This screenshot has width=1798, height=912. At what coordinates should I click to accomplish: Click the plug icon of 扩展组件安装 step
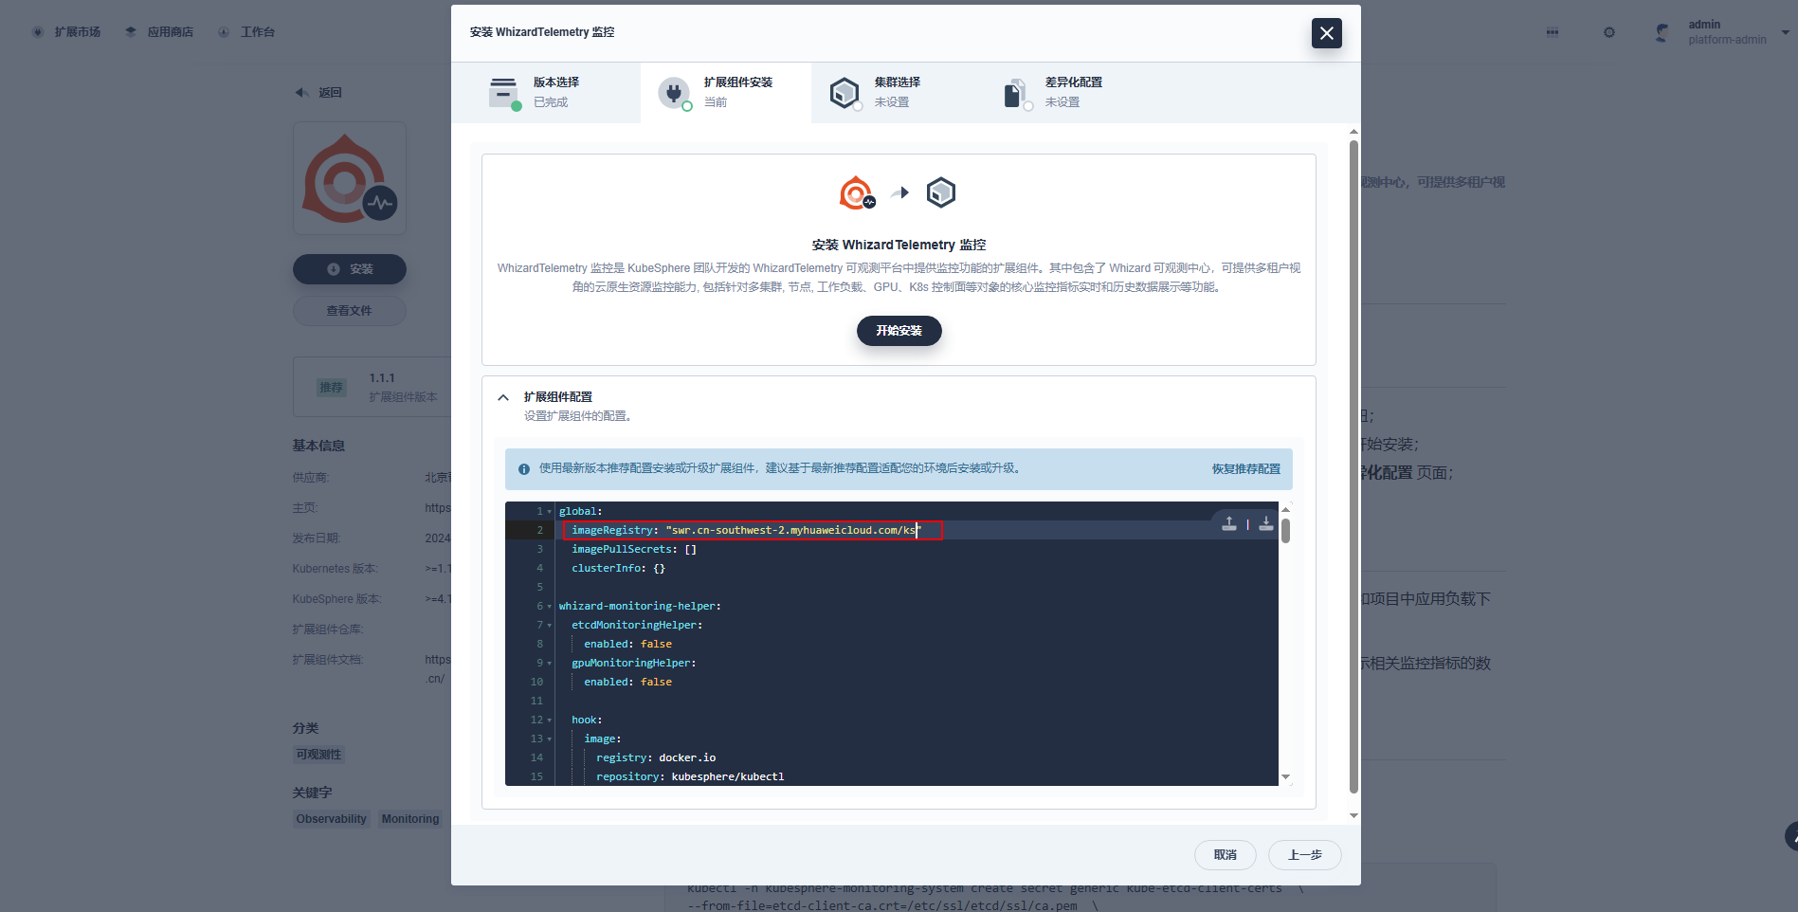(674, 93)
